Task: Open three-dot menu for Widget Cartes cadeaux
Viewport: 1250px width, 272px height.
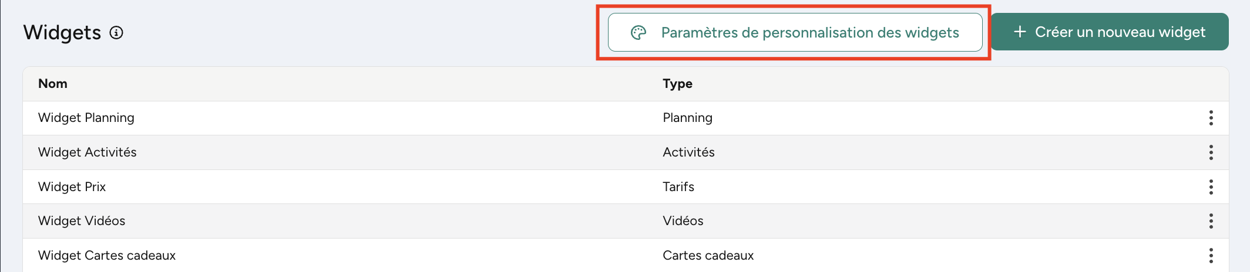Action: (1211, 256)
